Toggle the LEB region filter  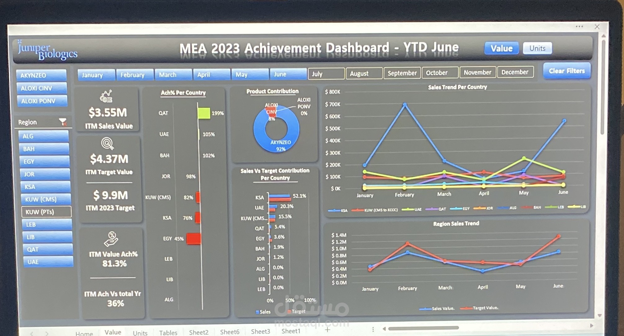47,224
